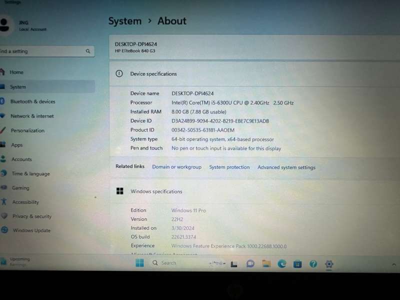Show hidden system tray icons
Viewport: 400px width, 300px height.
click(394, 264)
